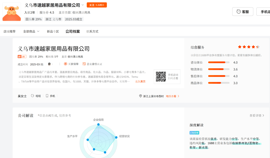The height and width of the screenshot is (158, 270).
Task: Click the contact name 吴女士
Action: coord(22,96)
